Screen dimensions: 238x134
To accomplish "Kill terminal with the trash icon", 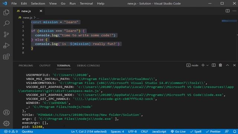I will click(x=221, y=65).
